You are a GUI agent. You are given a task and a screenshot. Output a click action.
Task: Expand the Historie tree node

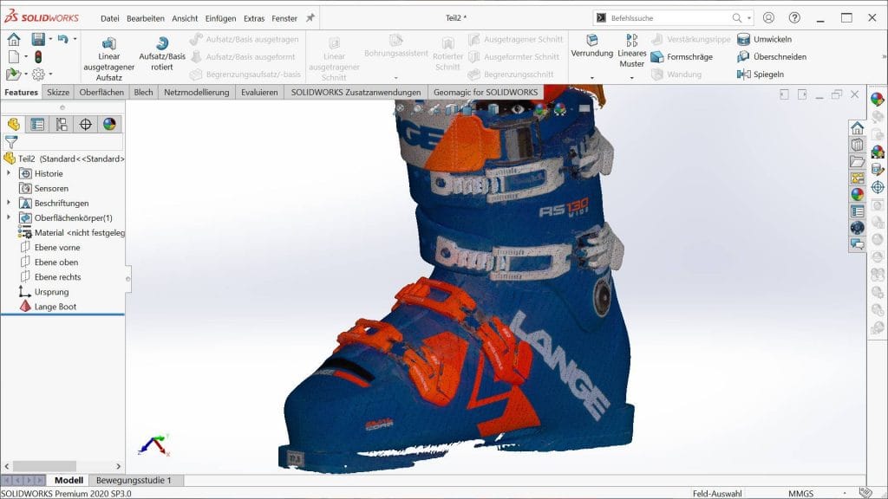pos(9,172)
